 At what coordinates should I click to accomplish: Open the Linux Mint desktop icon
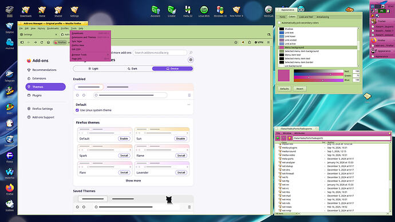[204, 11]
